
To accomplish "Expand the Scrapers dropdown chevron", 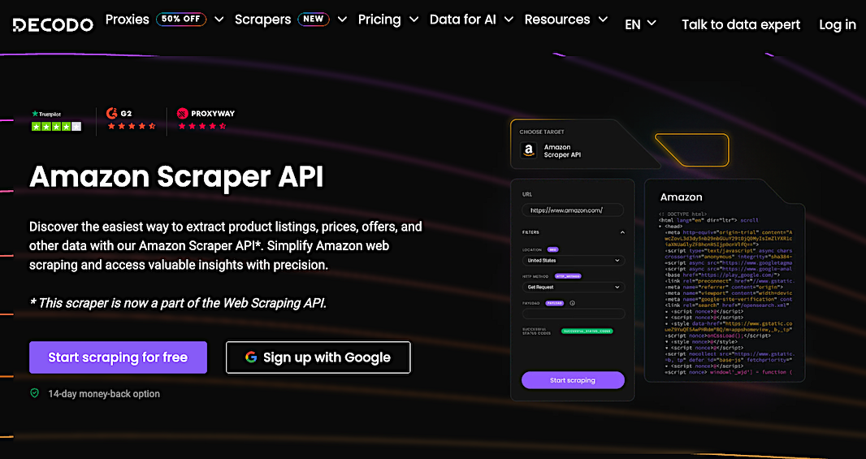I will coord(343,19).
